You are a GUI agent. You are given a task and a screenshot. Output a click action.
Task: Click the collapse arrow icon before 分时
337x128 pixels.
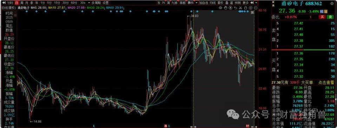click(4, 3)
